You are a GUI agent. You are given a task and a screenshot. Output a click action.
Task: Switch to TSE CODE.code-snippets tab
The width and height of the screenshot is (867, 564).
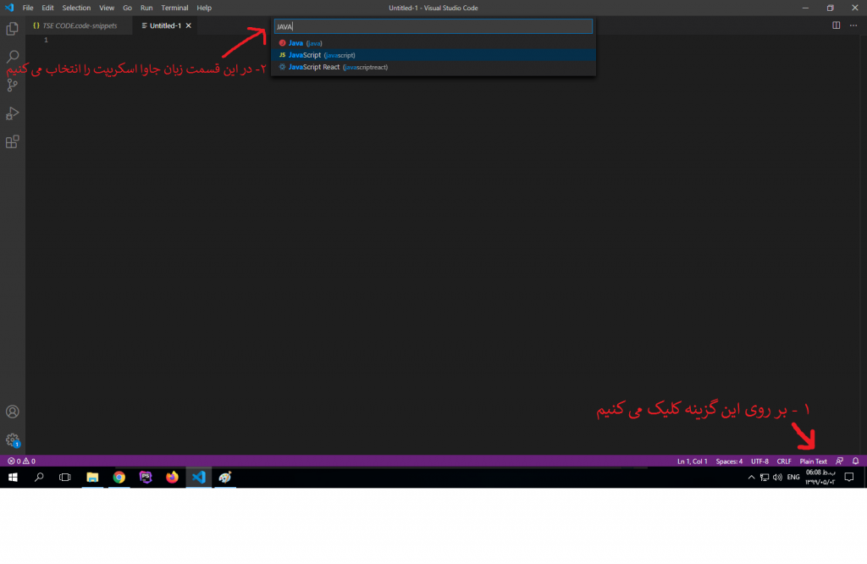79,25
